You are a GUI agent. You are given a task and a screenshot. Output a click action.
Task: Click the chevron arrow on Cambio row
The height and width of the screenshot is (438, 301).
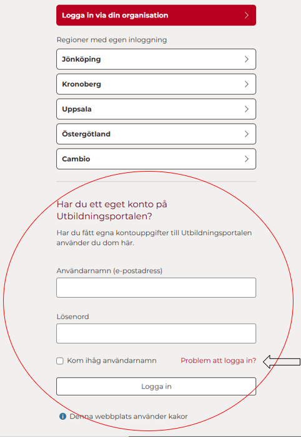pos(247,159)
